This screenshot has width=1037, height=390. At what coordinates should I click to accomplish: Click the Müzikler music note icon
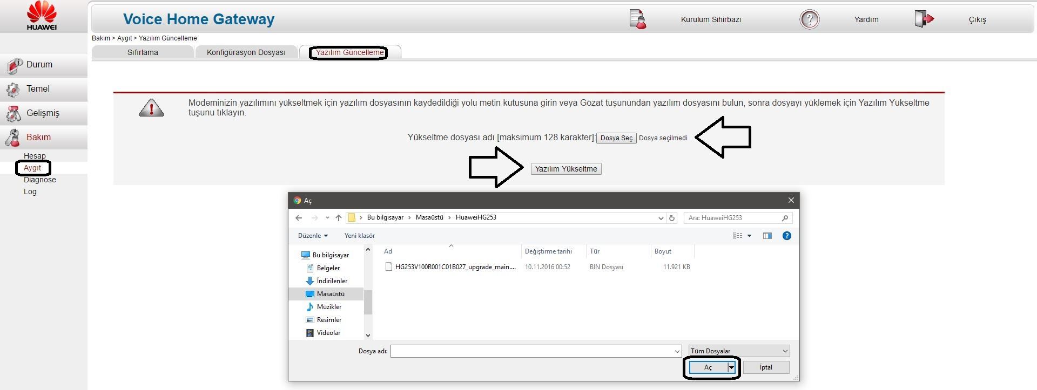coord(310,307)
